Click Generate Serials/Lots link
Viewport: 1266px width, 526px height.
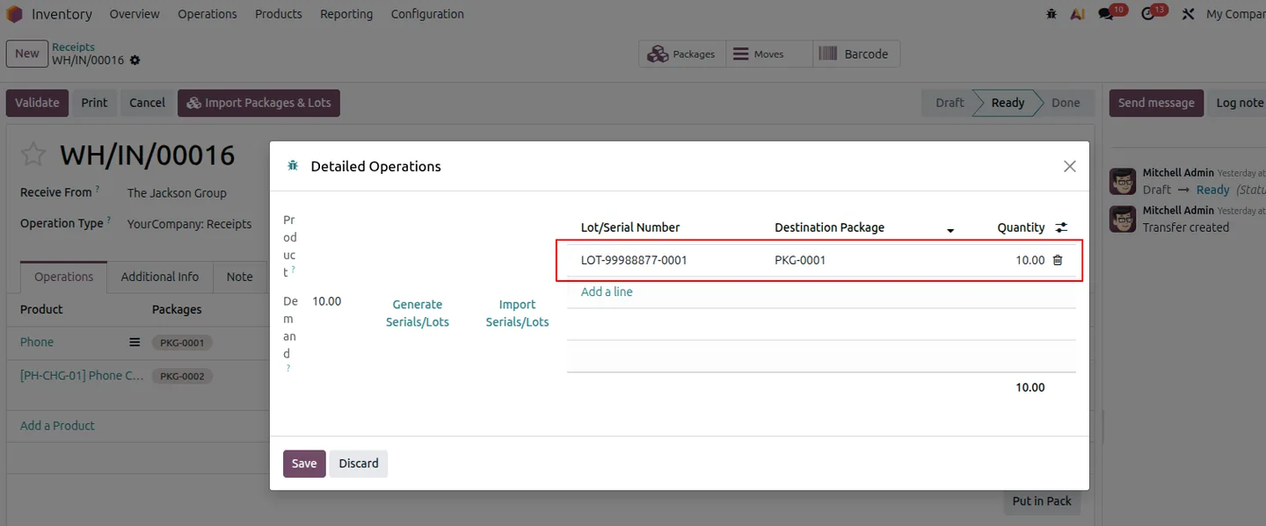click(x=418, y=313)
